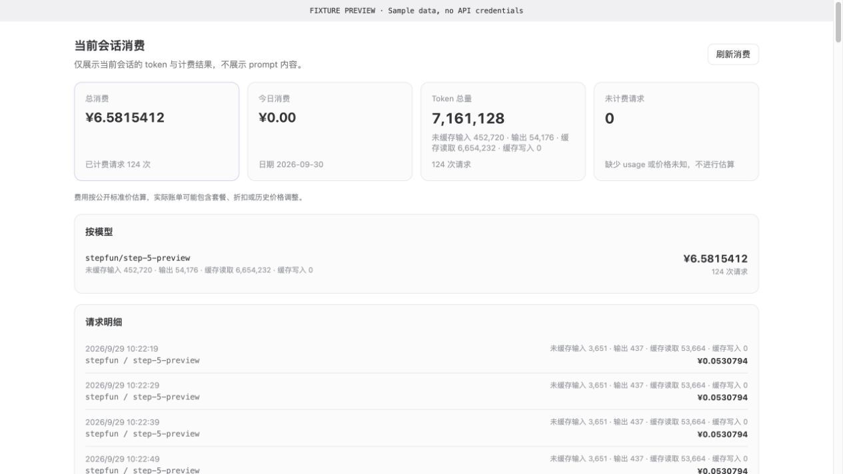
Task: Click the FIXTURE PREVIEW banner
Action: click(417, 11)
